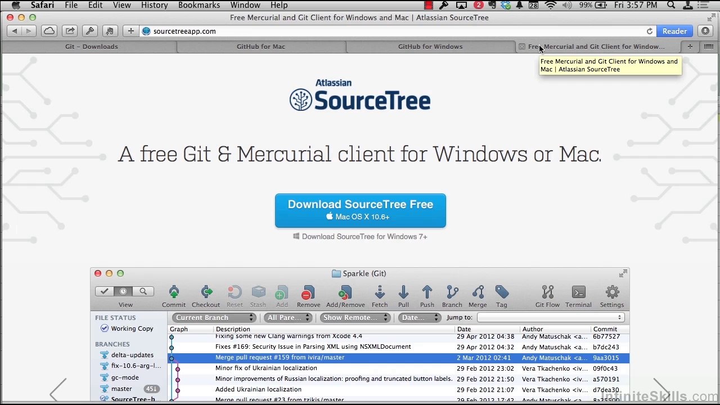Show Safari downloads button

pyautogui.click(x=705, y=31)
